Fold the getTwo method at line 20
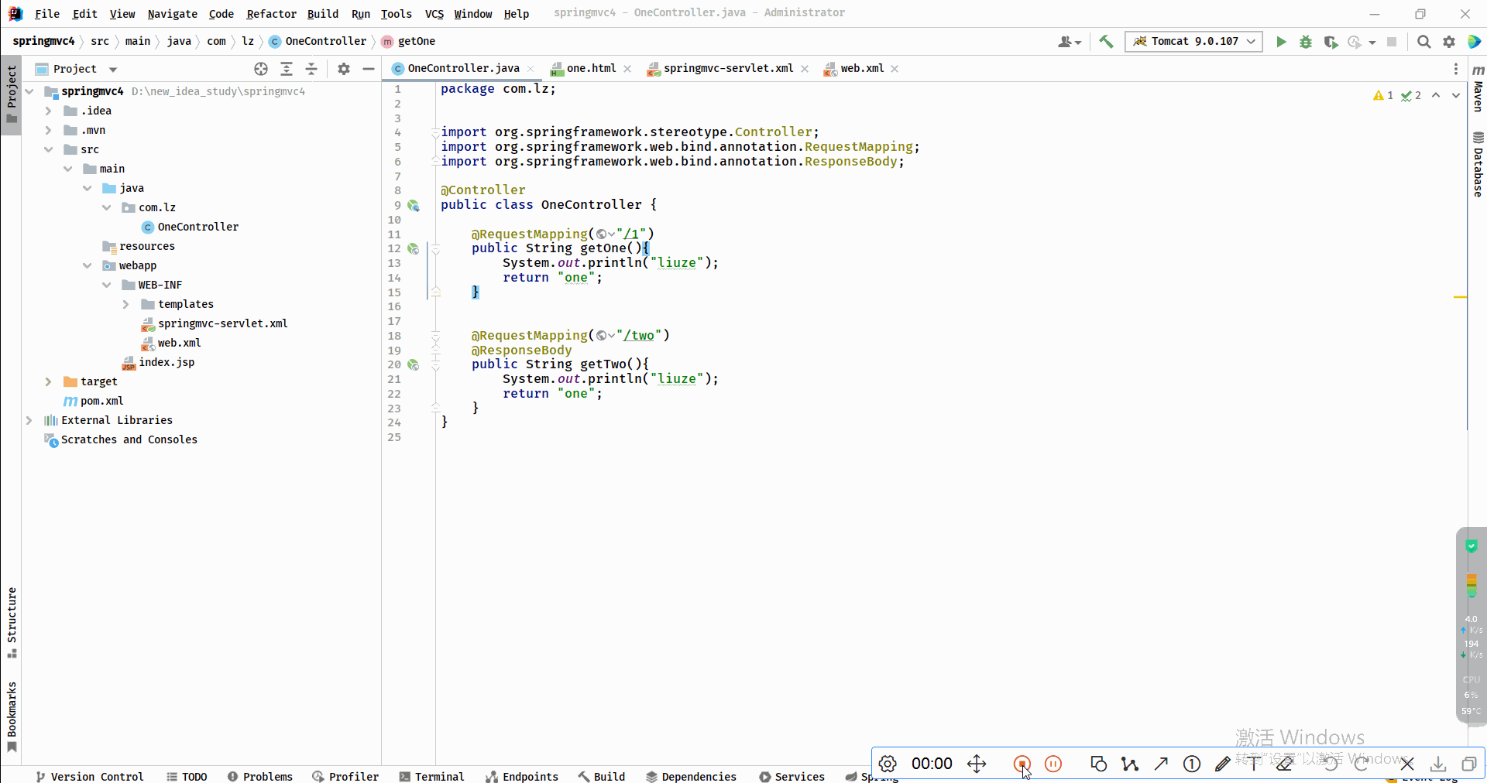 (435, 365)
